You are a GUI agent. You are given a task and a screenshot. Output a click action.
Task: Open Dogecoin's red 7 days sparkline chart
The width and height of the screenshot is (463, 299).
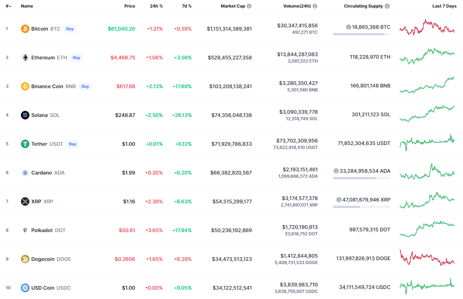pos(427,258)
